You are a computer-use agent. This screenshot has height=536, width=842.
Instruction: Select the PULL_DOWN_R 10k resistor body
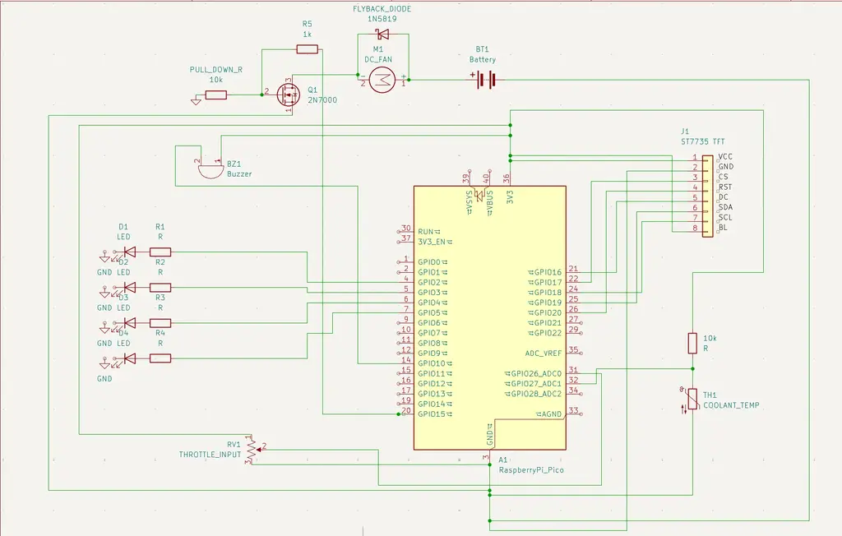pyautogui.click(x=216, y=95)
